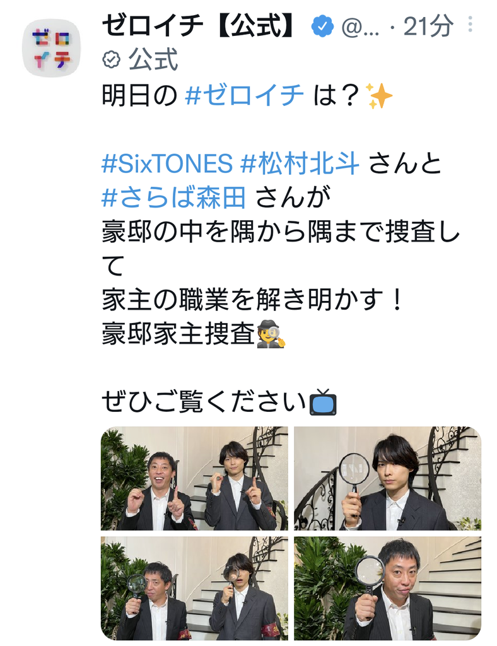This screenshot has height=646, width=497.
Task: Click the 公式 label text under account name
Action: pyautogui.click(x=153, y=60)
